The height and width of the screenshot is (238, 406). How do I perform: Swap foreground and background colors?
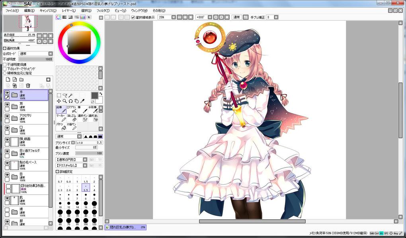pos(101,94)
